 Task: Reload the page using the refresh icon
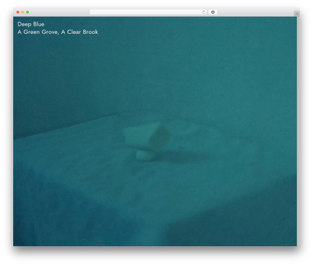203,12
